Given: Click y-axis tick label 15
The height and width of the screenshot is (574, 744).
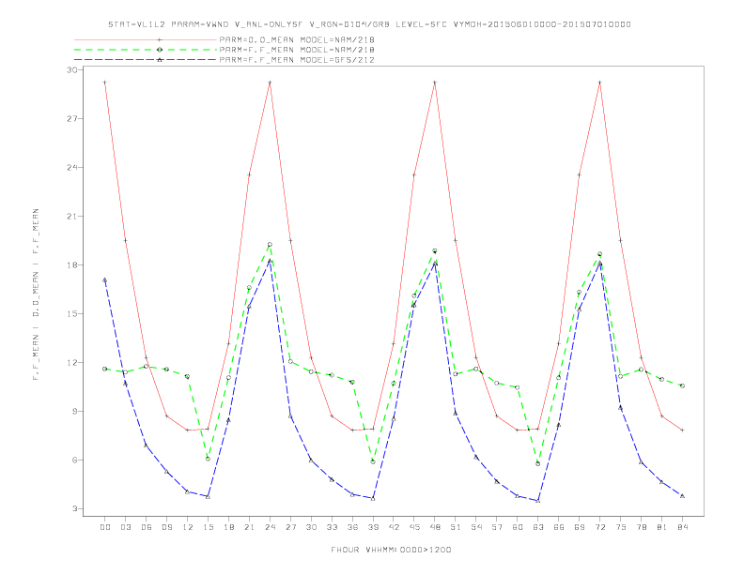Looking at the screenshot, I should pyautogui.click(x=72, y=313).
